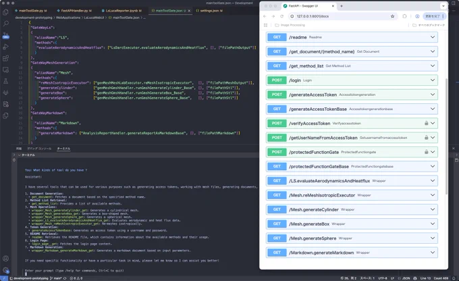Collapse the ターミナル section chevron
Image resolution: width=459 pixels, height=281 pixels.
[x=20, y=155]
